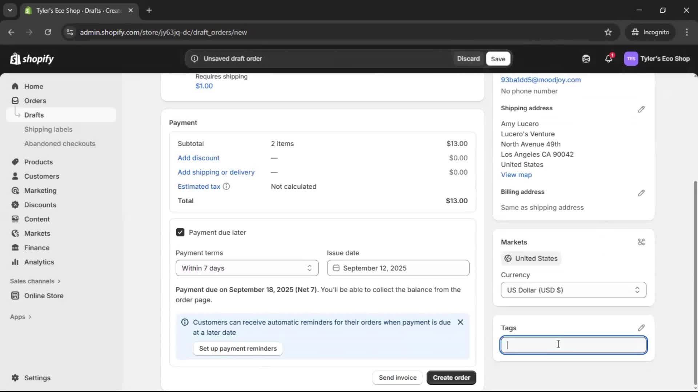
Task: Click the manage markets icon
Action: pos(641,242)
